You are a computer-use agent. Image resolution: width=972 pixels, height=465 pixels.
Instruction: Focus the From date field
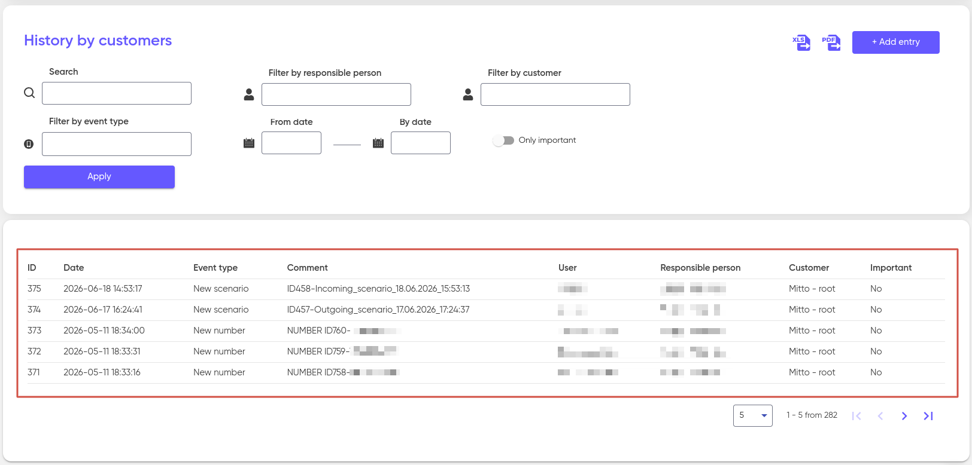291,143
